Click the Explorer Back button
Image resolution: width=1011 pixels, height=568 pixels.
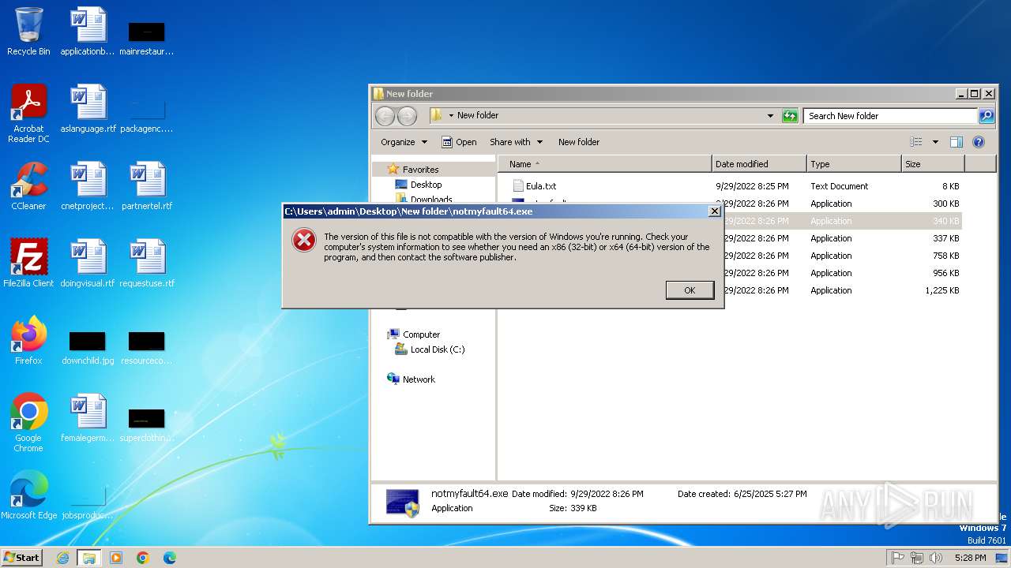coord(385,116)
